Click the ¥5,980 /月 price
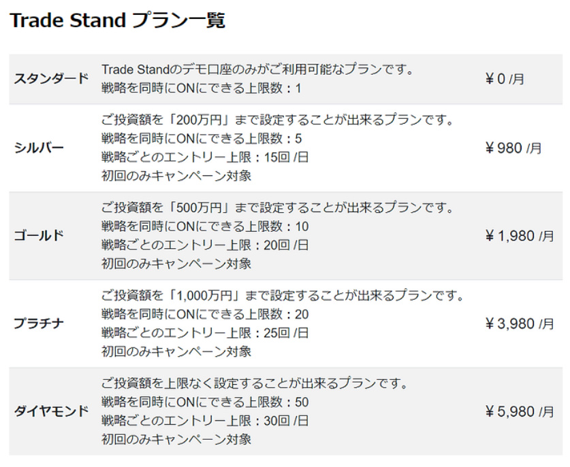The height and width of the screenshot is (467, 570). coord(519,411)
